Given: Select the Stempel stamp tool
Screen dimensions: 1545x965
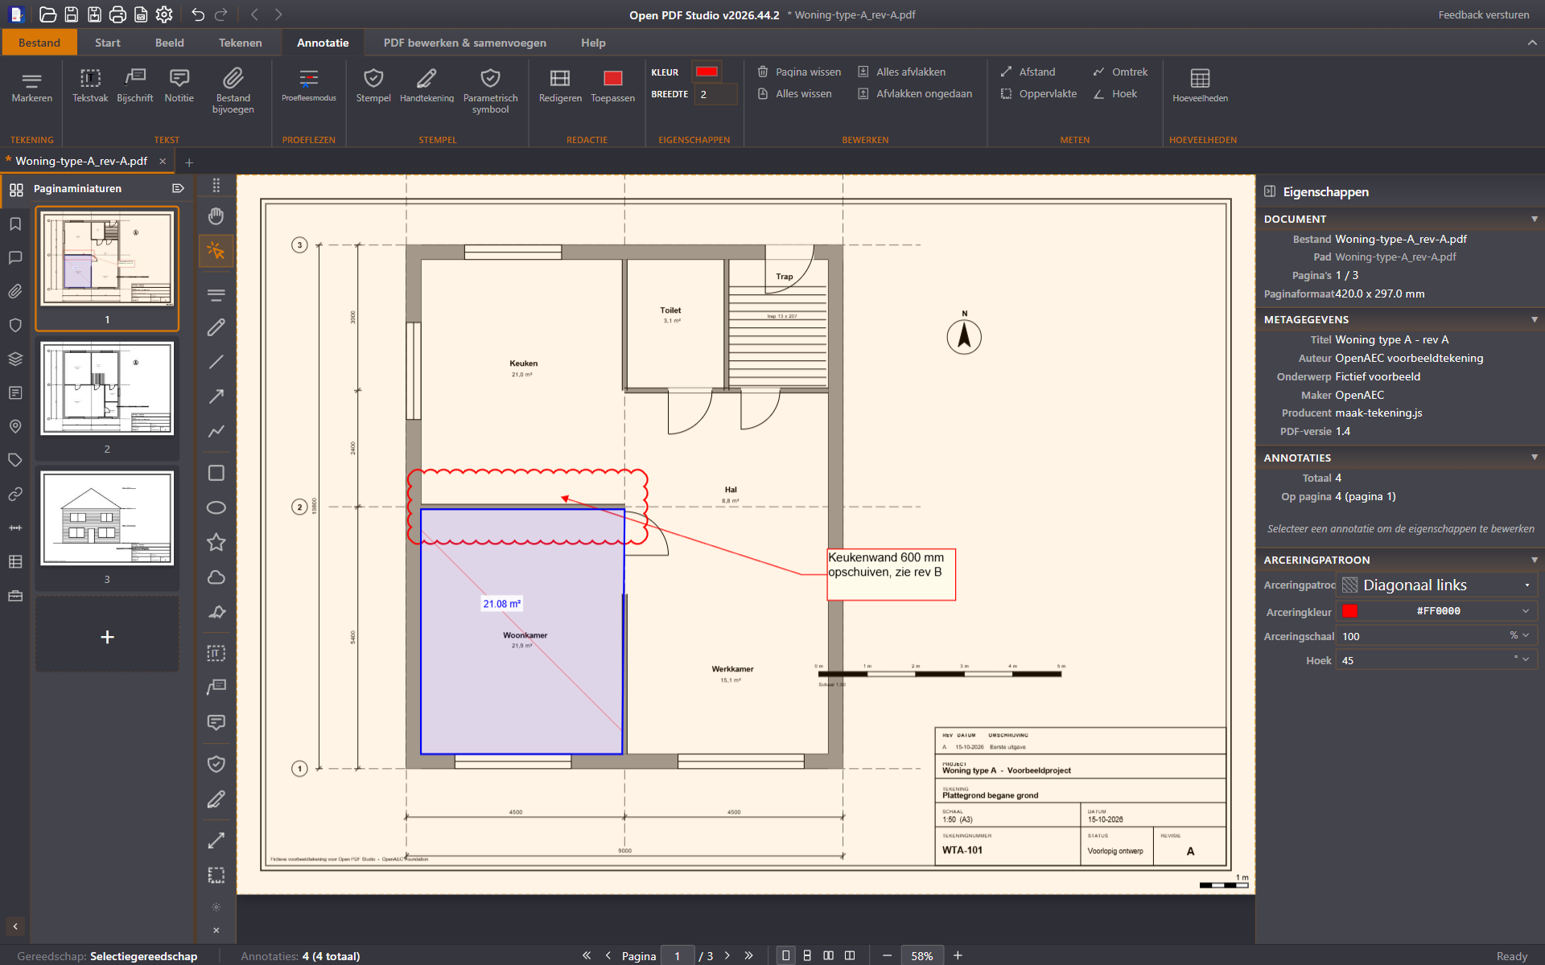Looking at the screenshot, I should (x=373, y=86).
